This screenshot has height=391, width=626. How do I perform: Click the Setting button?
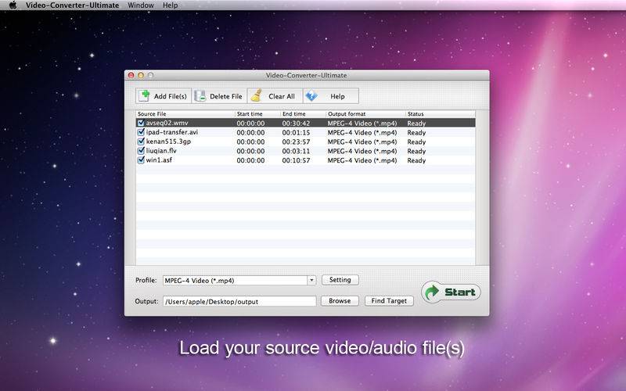[x=340, y=280]
